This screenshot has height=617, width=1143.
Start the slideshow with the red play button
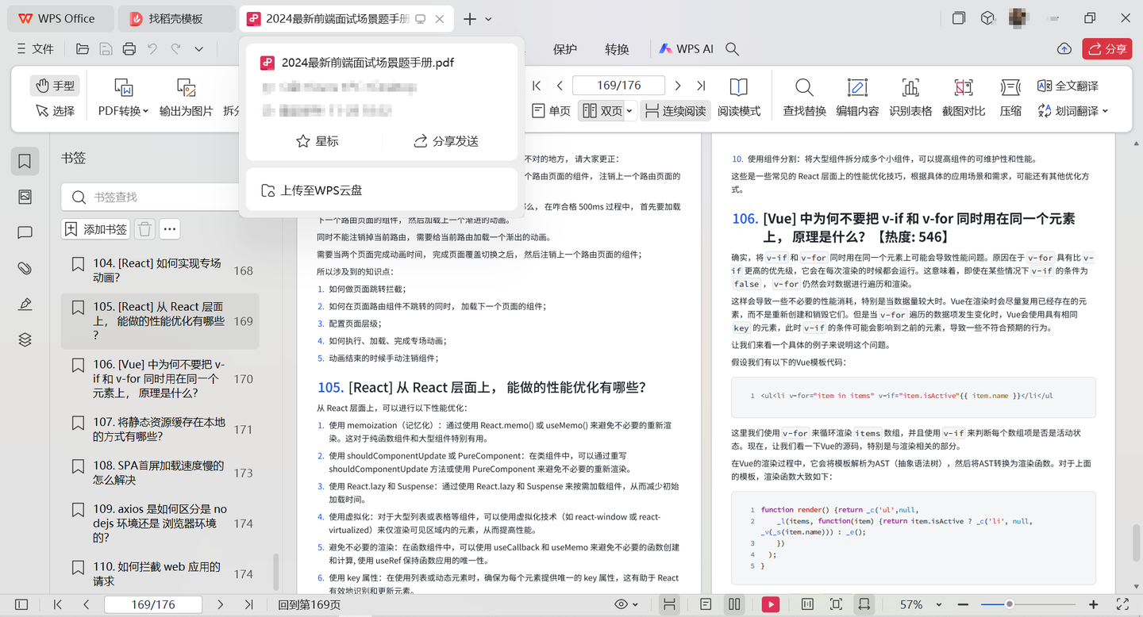click(x=770, y=604)
